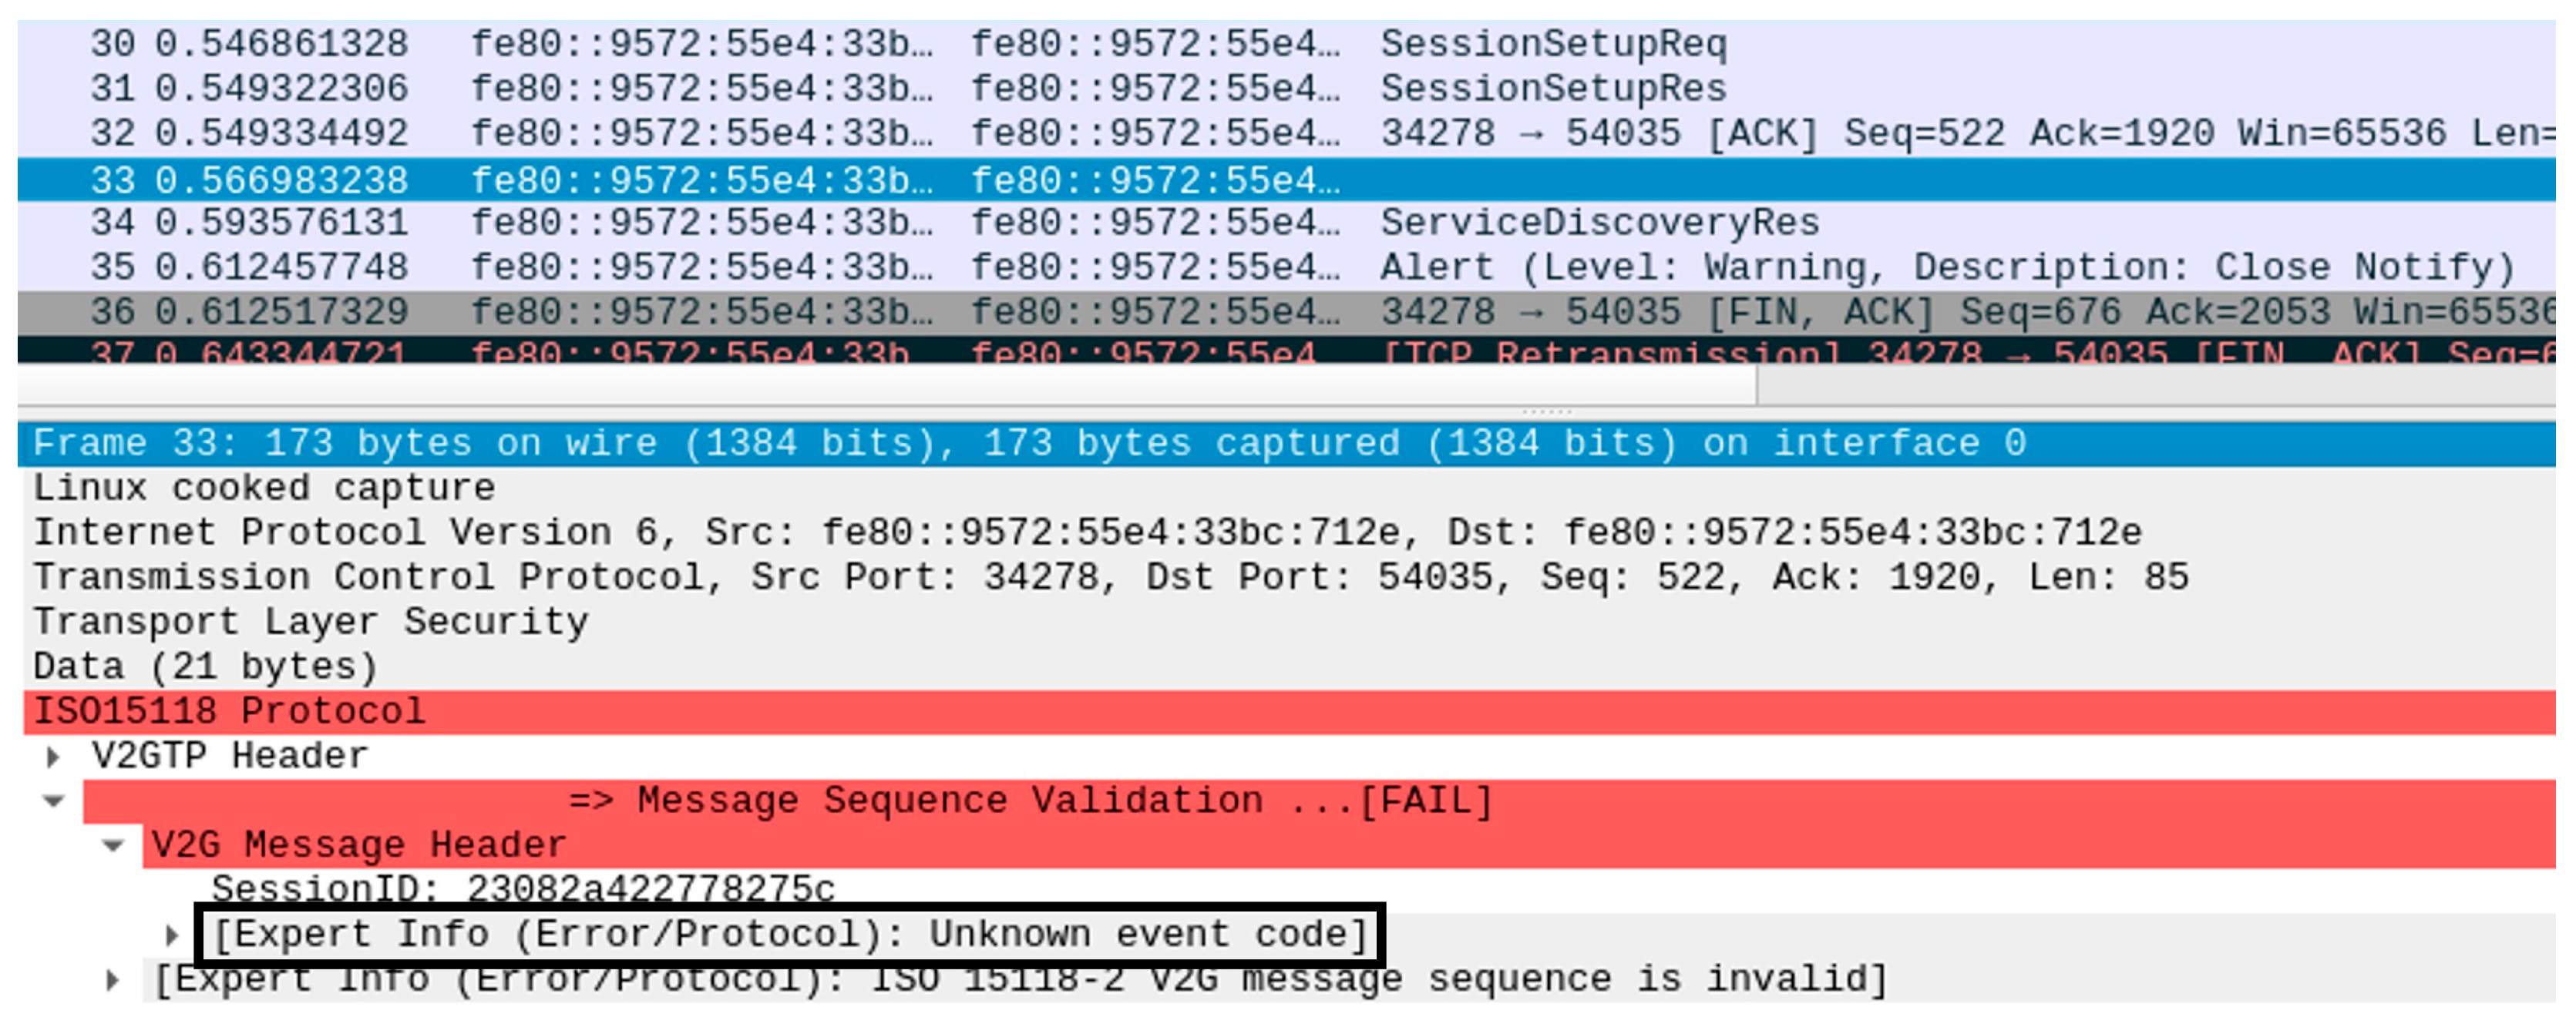The height and width of the screenshot is (1034, 2576).
Task: Click the Data (21 bytes) line
Action: tap(206, 667)
